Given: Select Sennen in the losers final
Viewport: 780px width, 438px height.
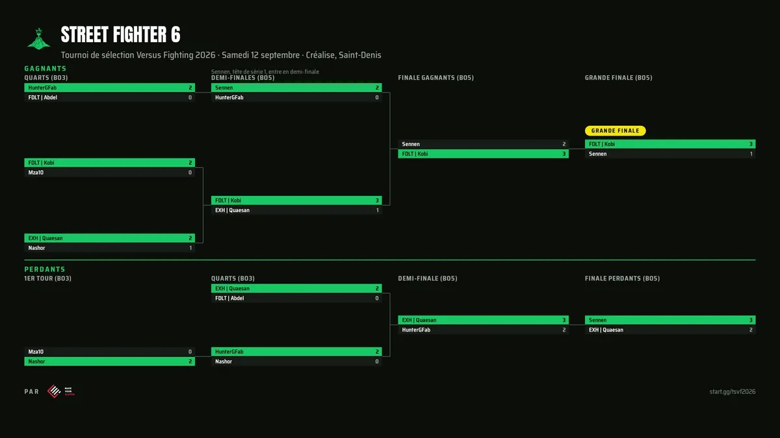Looking at the screenshot, I should coord(670,320).
